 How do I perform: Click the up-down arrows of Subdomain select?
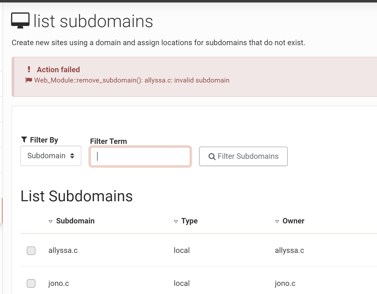pos(72,156)
